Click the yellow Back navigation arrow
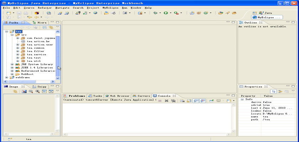Image resolution: width=299 pixels, height=142 pixels. tap(36, 17)
